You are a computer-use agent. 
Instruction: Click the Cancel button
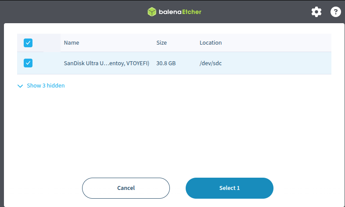126,188
